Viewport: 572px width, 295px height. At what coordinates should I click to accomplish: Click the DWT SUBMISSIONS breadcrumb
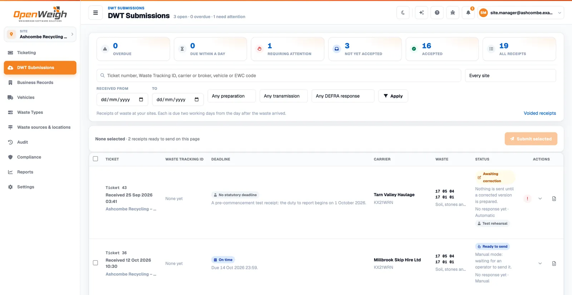[126, 8]
